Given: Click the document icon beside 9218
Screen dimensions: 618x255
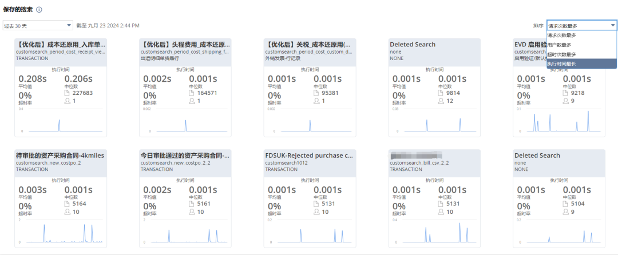Looking at the screenshot, I should pos(566,93).
